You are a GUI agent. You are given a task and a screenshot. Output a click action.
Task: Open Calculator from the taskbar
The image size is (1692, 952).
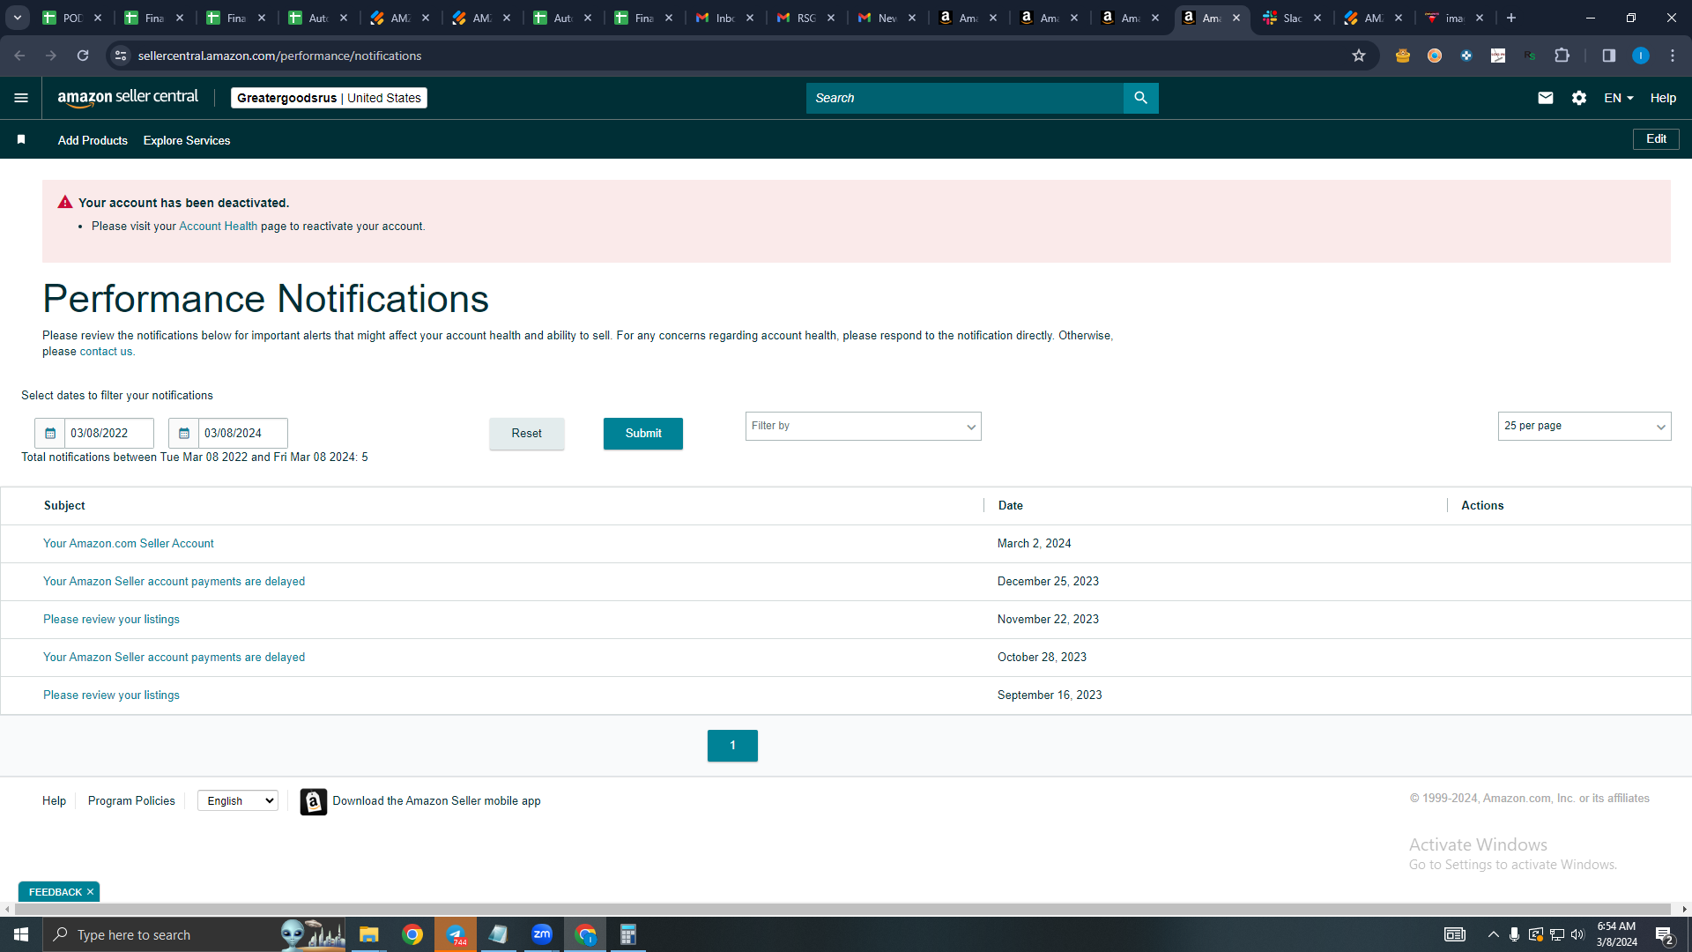click(x=627, y=934)
